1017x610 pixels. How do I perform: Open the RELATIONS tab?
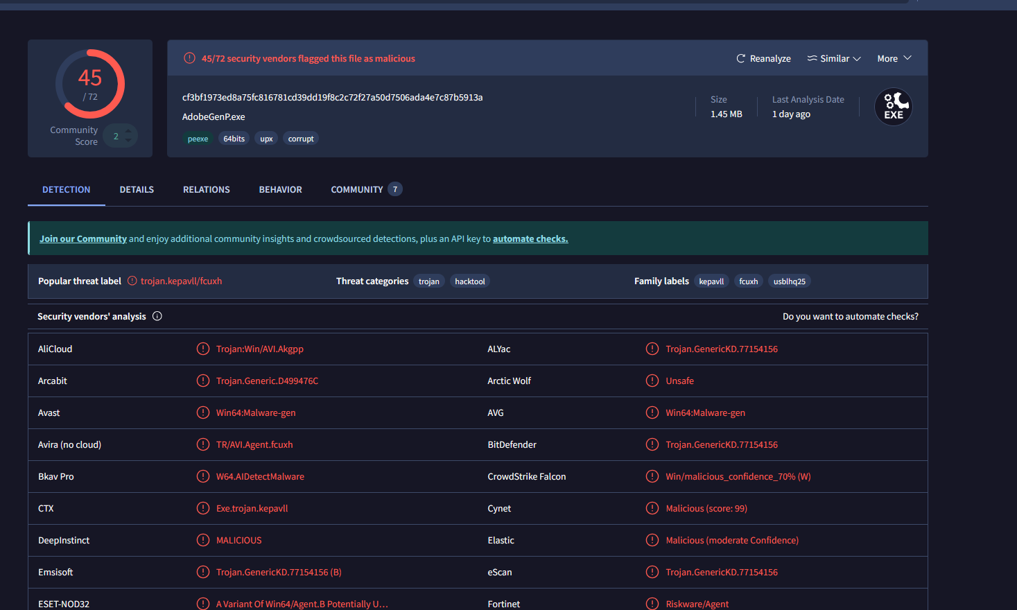pos(207,189)
